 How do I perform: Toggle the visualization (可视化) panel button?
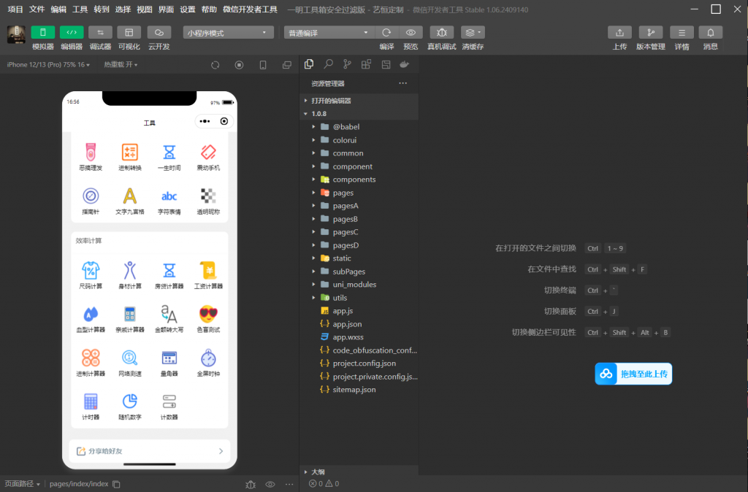click(129, 32)
